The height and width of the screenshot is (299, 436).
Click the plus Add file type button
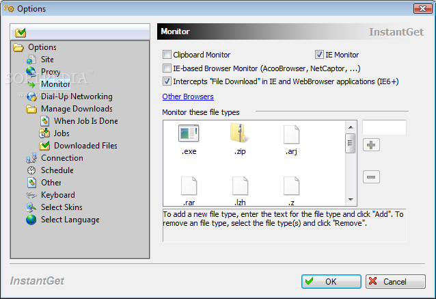(x=371, y=145)
